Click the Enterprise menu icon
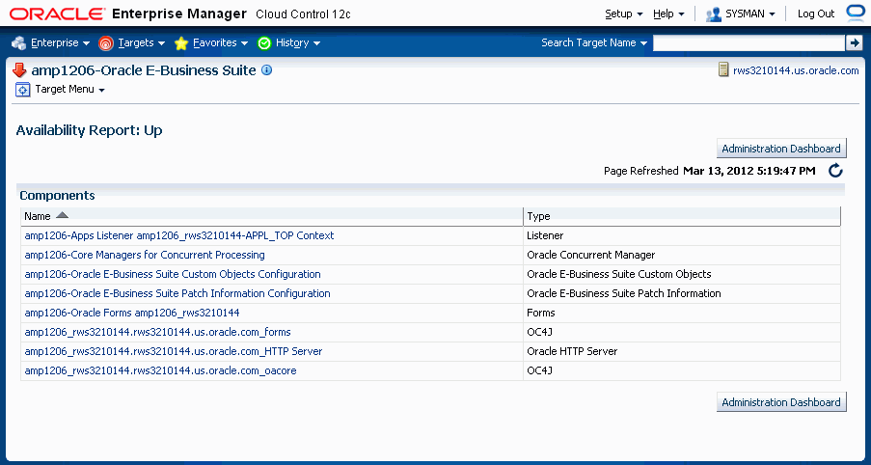Screen dimensions: 871x465 point(19,42)
